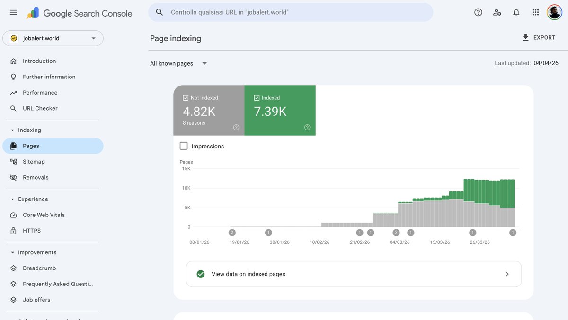
Task: Open the Job offers report
Action: pos(53,300)
